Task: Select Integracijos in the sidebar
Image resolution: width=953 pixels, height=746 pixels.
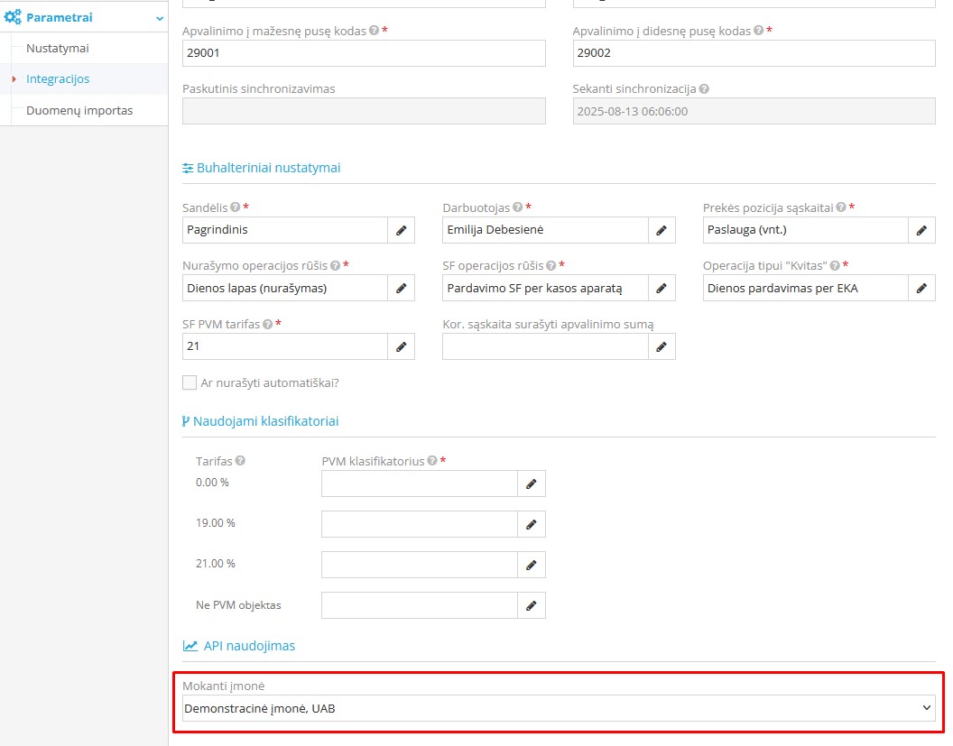Action: point(58,79)
